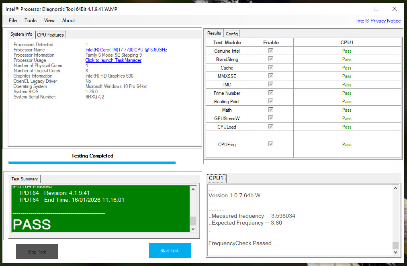Click the Stop Test button
The image size is (407, 266).
37,252
